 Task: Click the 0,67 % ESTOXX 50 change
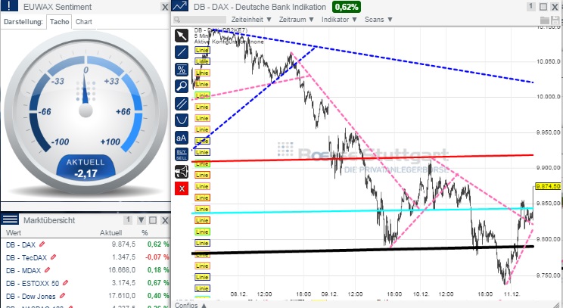pos(158,283)
